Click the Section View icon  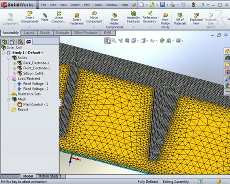(127, 41)
